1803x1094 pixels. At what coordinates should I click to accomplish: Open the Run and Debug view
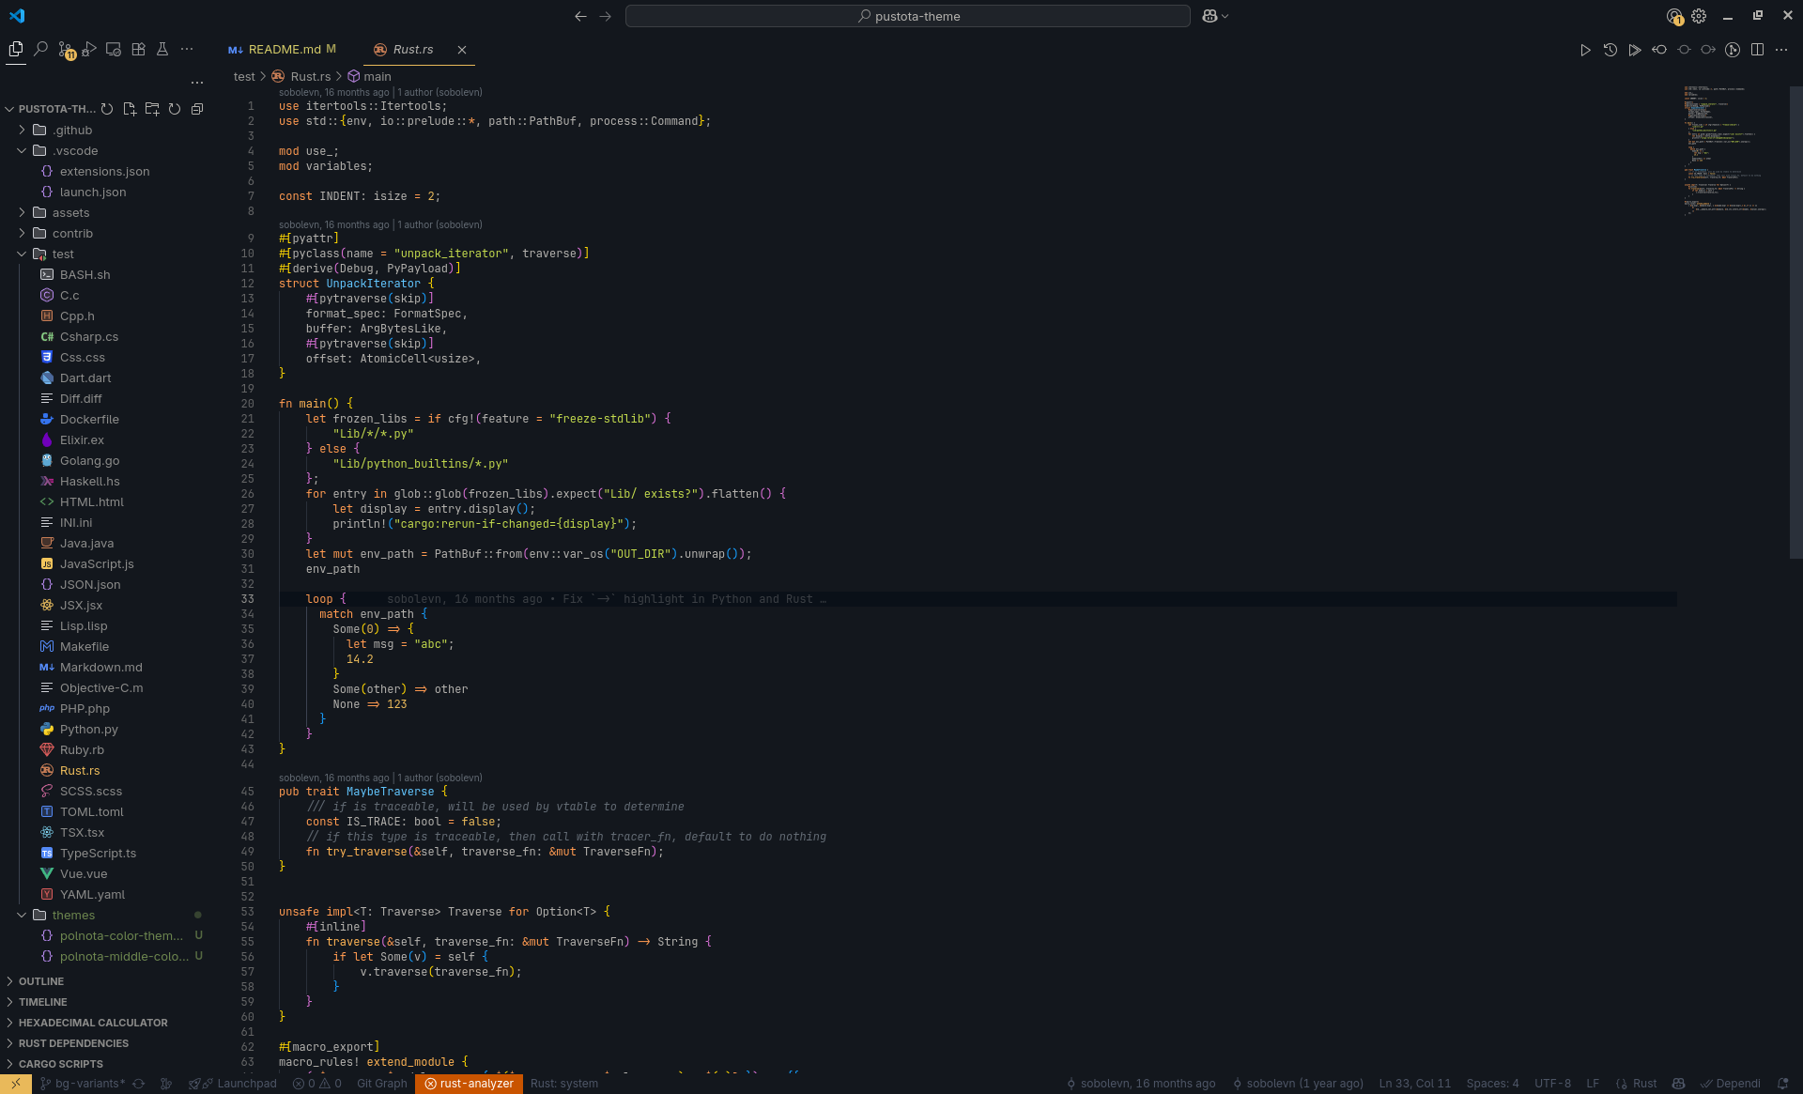(x=89, y=50)
